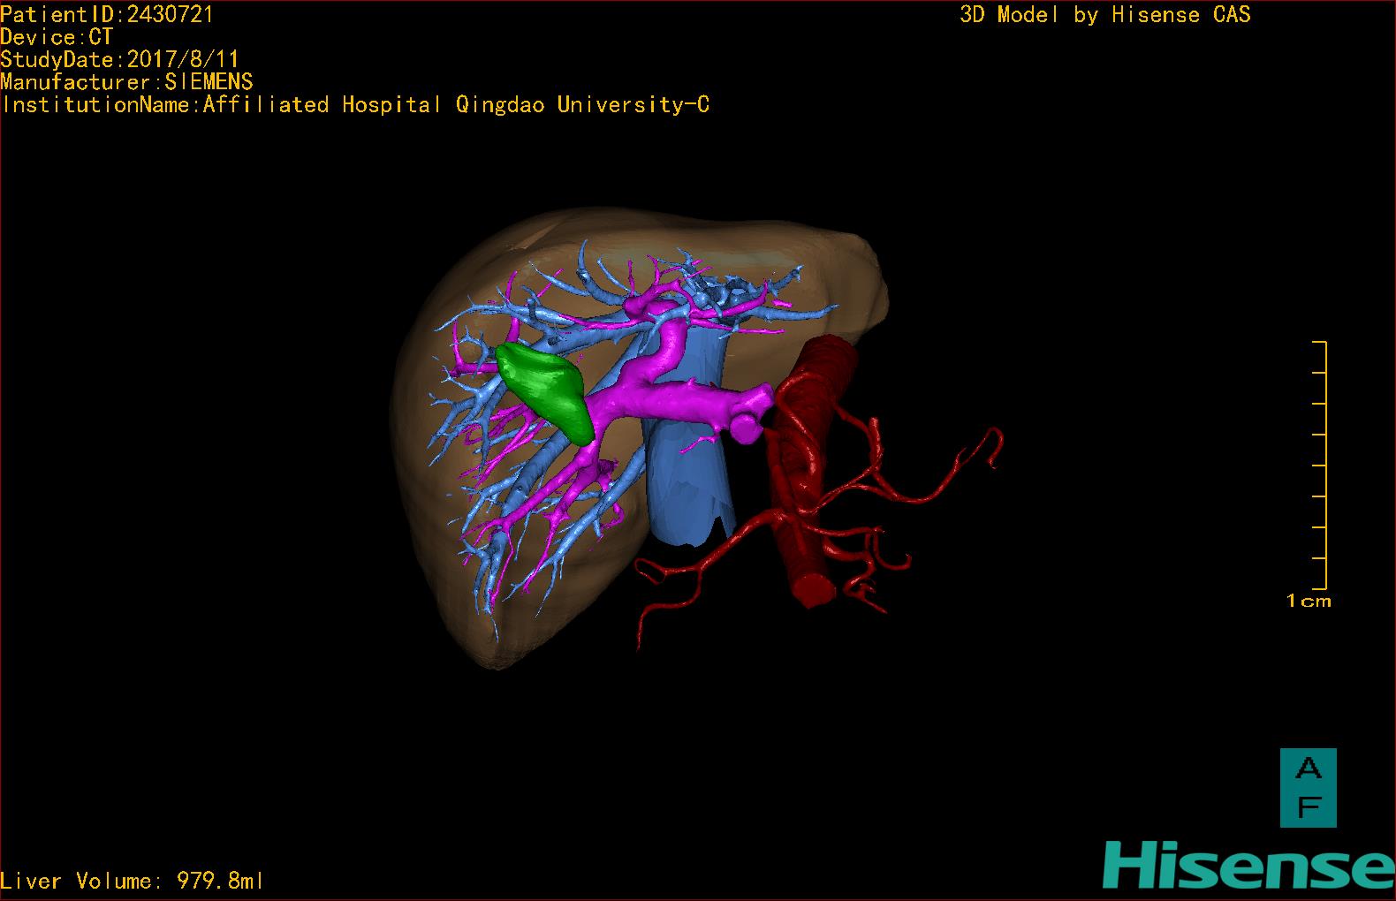Click the InstitutionName Affiliated Hospital Qingdao University text
Screen dimensions: 1396x901
[355, 104]
